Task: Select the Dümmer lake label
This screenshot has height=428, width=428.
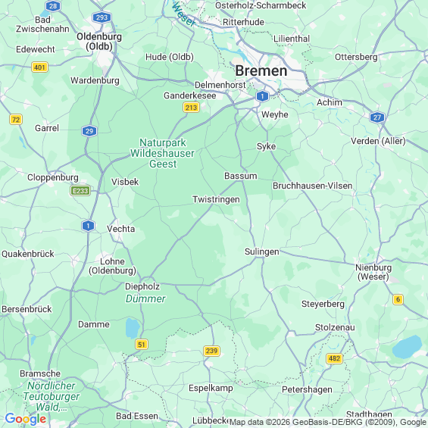Action: point(145,298)
